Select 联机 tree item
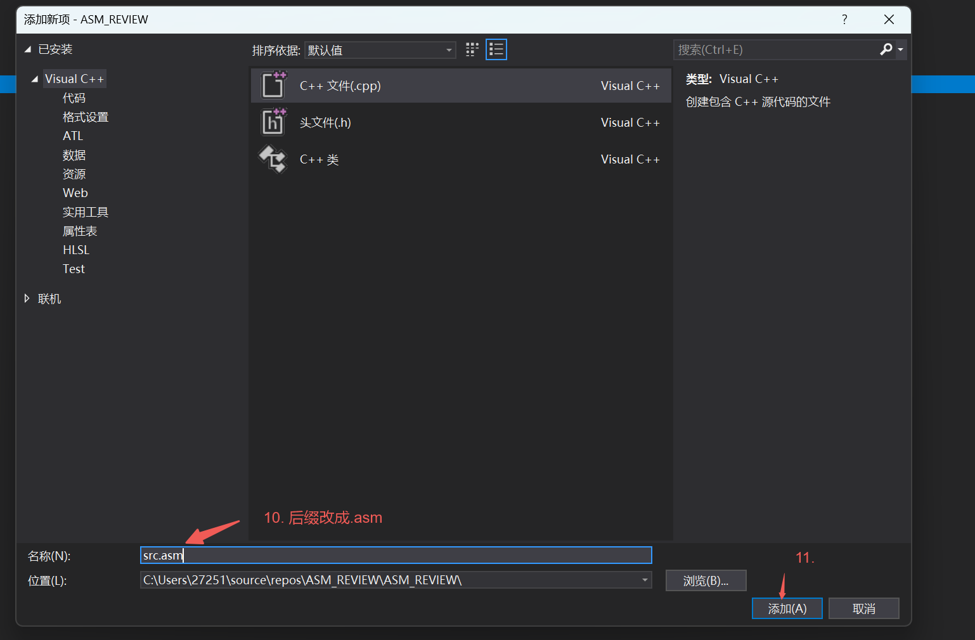Image resolution: width=975 pixels, height=640 pixels. tap(49, 298)
